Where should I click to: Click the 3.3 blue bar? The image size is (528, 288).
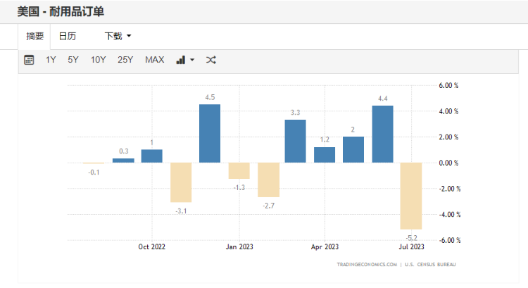click(x=295, y=141)
